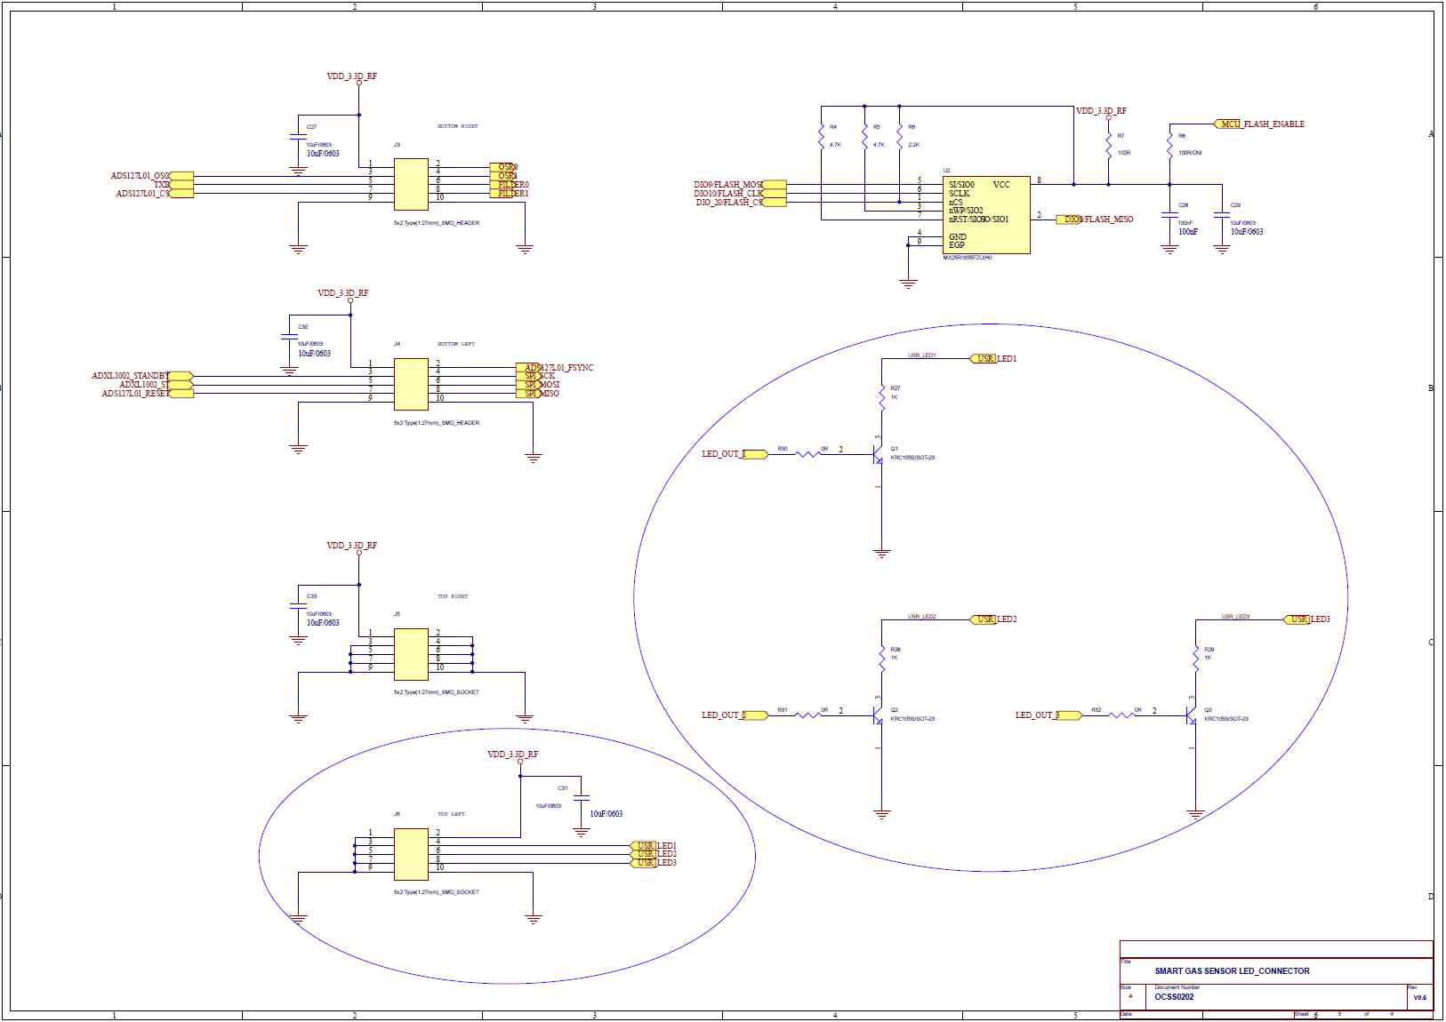
Task: Click document number OCSS0202
Action: coord(1174,997)
